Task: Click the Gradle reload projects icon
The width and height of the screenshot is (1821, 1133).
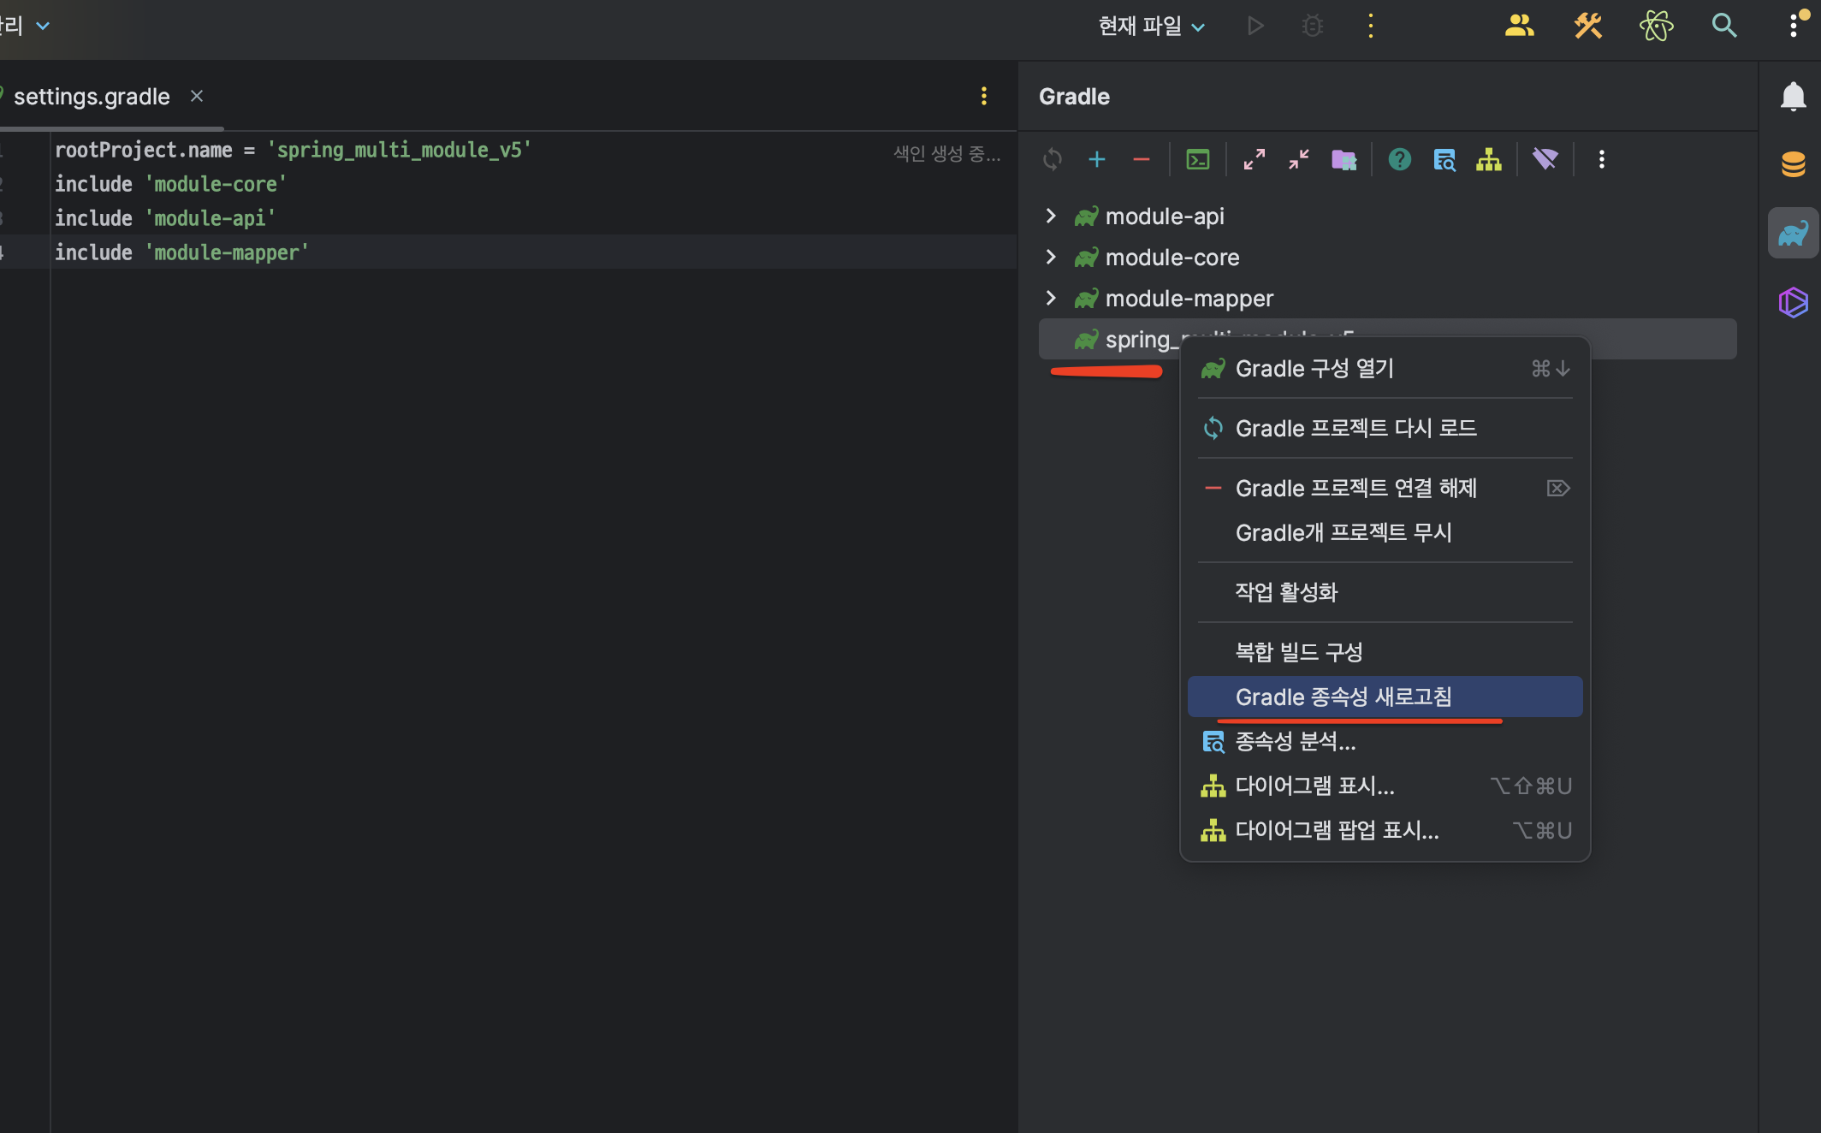Action: tap(1053, 160)
